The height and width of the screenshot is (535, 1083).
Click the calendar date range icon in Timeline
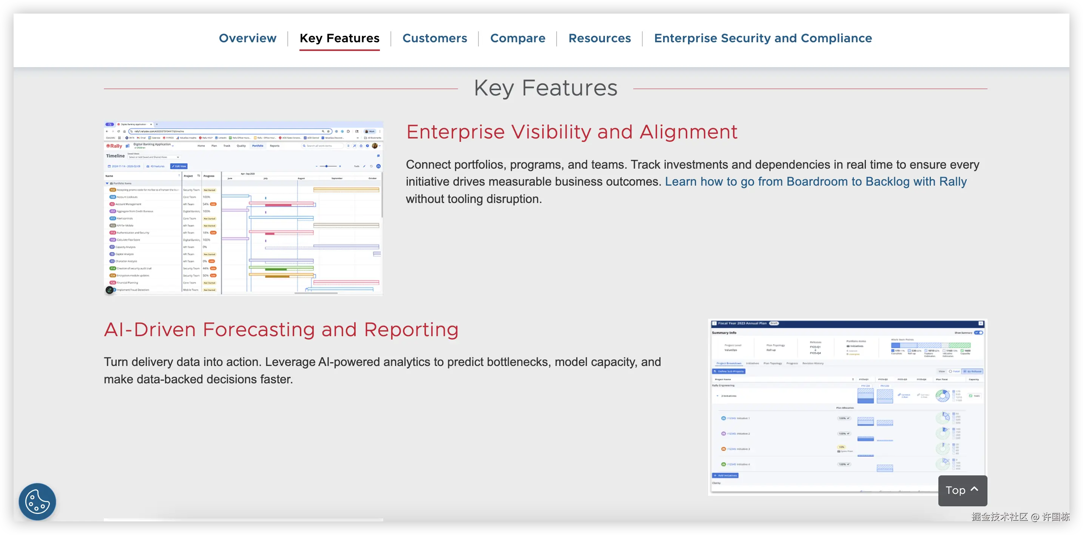pyautogui.click(x=109, y=166)
